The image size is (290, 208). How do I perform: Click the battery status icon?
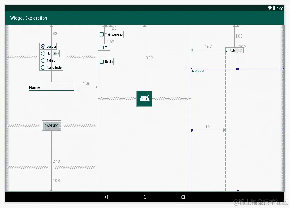pos(274,8)
